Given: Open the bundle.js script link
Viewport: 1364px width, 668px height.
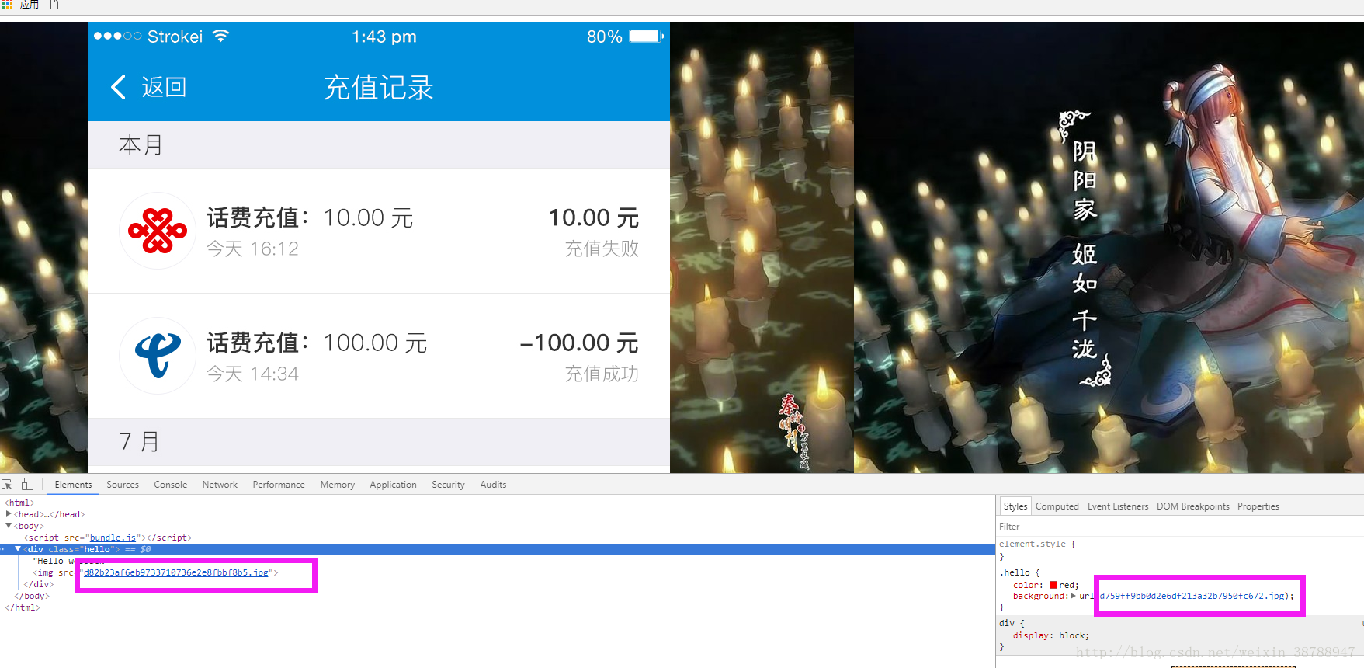Looking at the screenshot, I should click(113, 538).
